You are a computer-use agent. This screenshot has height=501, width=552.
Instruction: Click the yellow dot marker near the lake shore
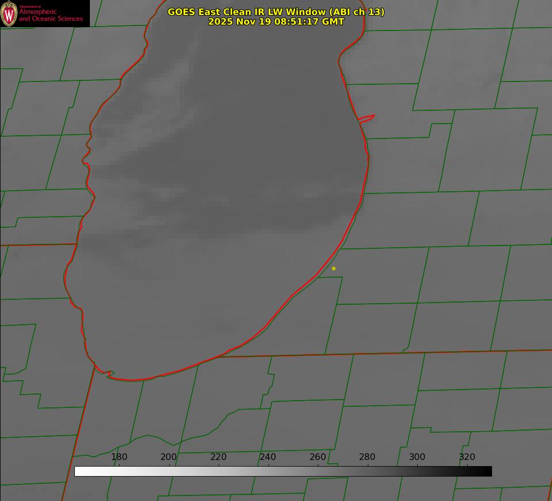(334, 269)
